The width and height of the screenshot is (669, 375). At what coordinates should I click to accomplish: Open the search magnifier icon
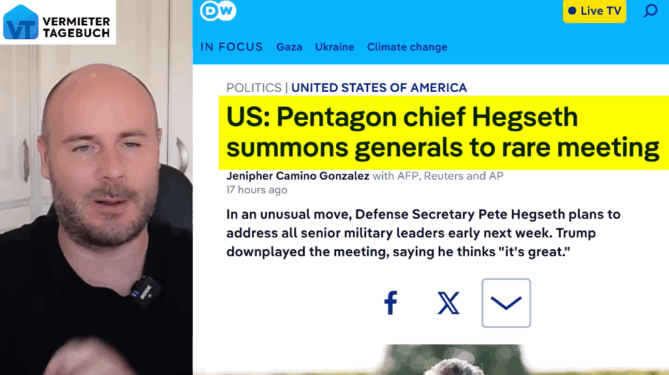(x=650, y=10)
